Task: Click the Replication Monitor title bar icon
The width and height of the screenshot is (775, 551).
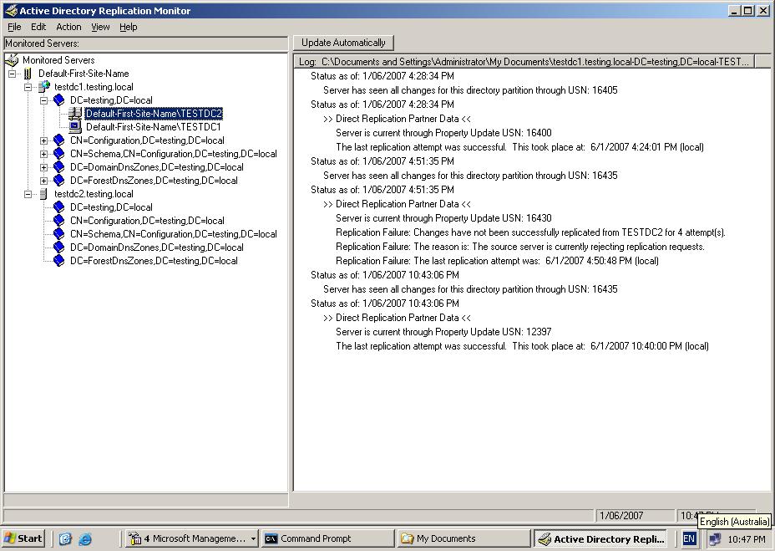Action: 10,10
